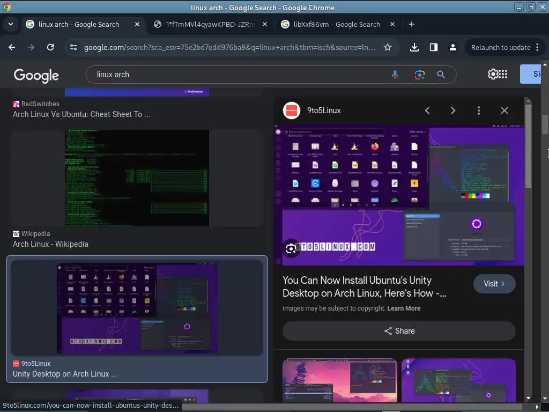This screenshot has width=549, height=412.
Task: Show previous image in preview panel
Action: coord(427,111)
